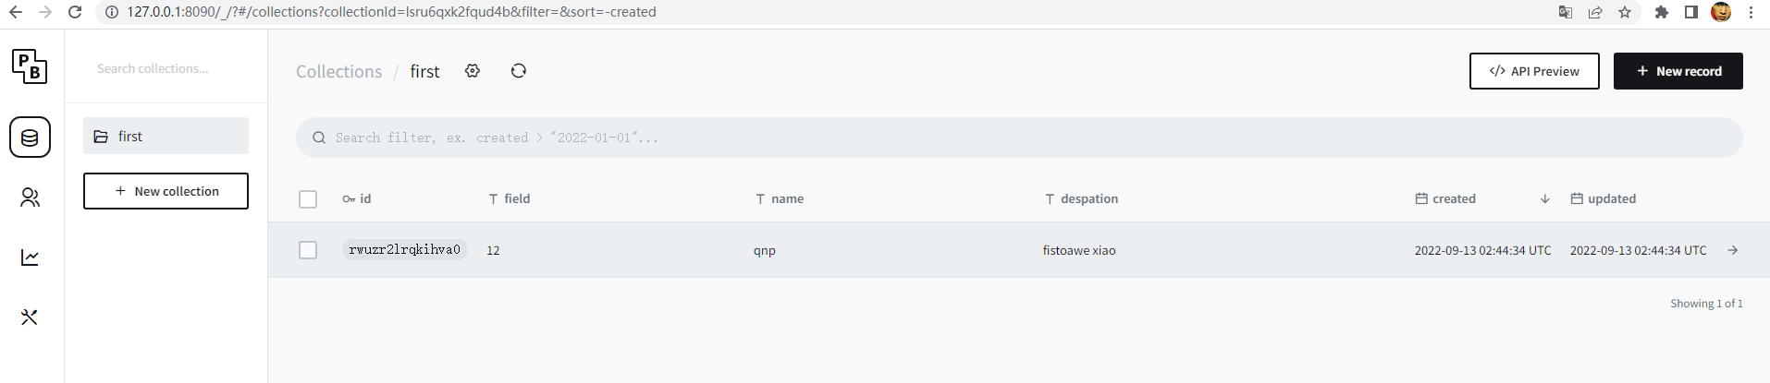Click the New record button
The width and height of the screenshot is (1770, 383).
(x=1678, y=71)
